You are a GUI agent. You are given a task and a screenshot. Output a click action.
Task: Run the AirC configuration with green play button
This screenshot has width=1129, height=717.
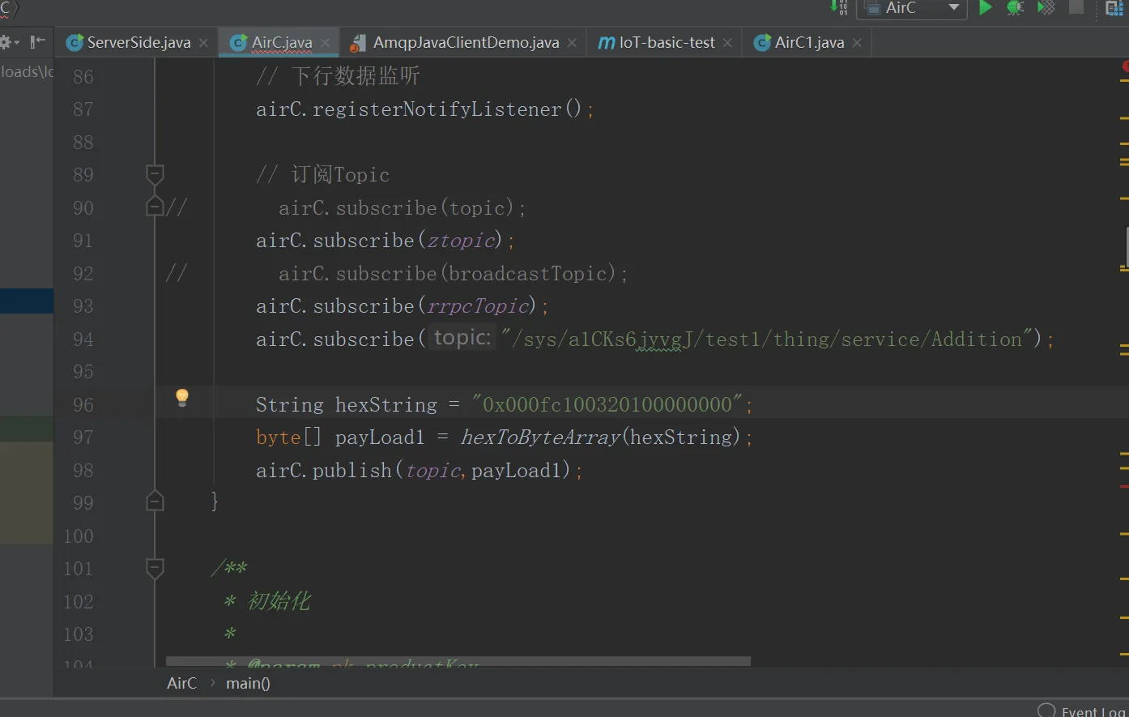(x=985, y=8)
